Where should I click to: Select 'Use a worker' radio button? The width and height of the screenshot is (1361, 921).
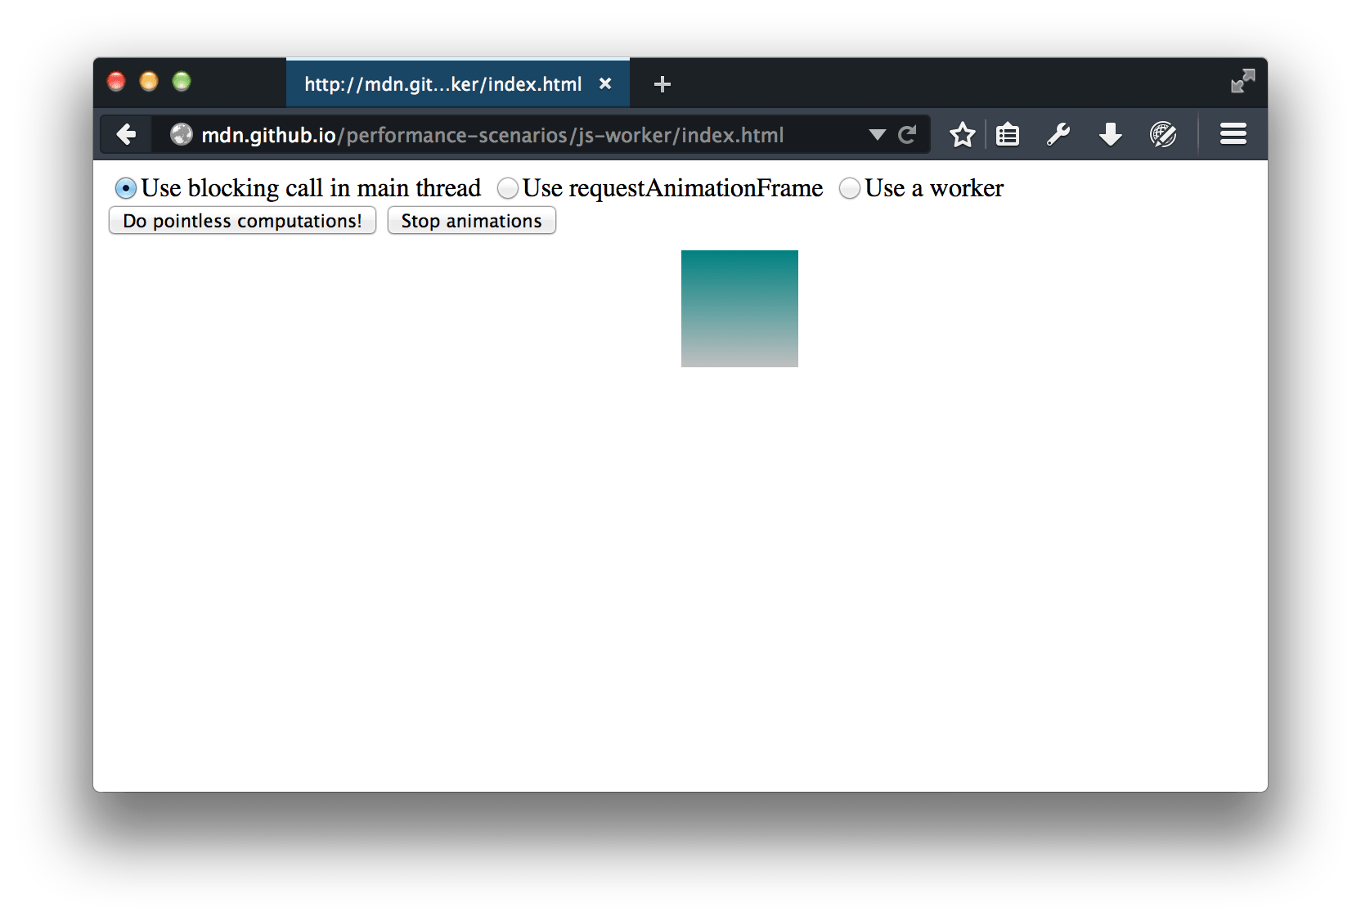click(850, 188)
